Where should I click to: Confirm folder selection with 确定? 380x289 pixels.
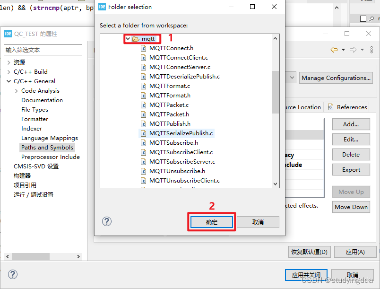pyautogui.click(x=212, y=222)
